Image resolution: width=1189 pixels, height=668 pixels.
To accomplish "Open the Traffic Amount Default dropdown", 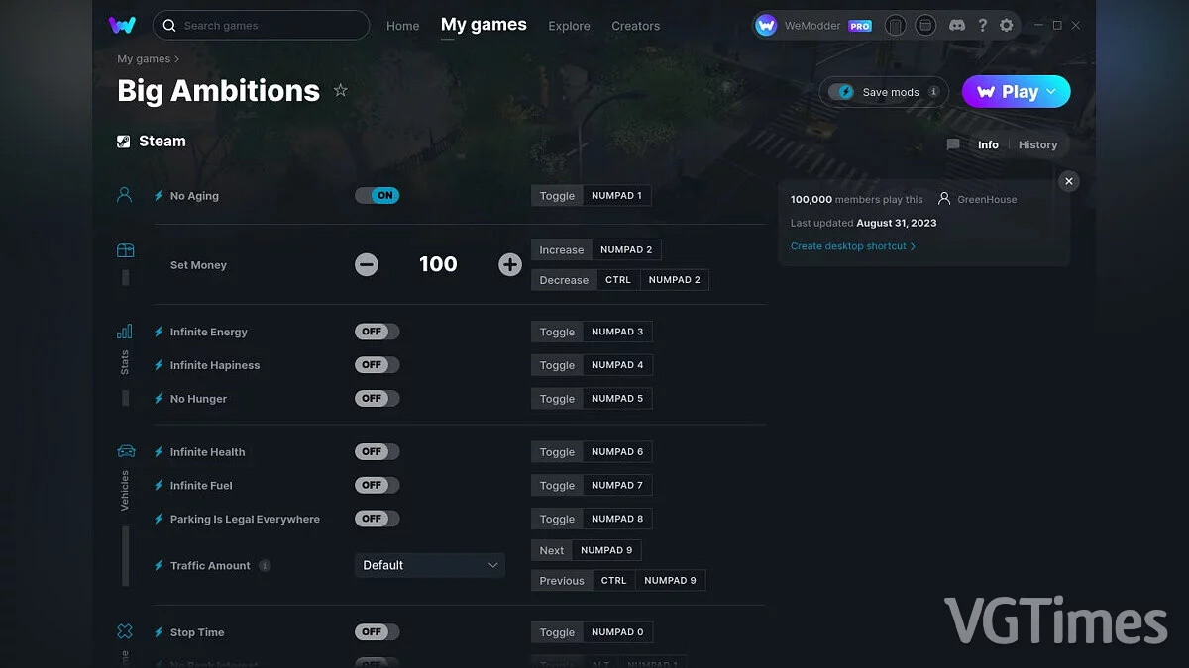I will 430,565.
